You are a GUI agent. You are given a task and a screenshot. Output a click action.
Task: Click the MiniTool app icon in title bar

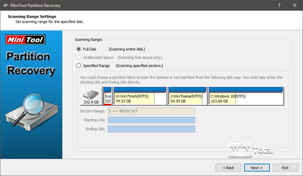coord(6,5)
